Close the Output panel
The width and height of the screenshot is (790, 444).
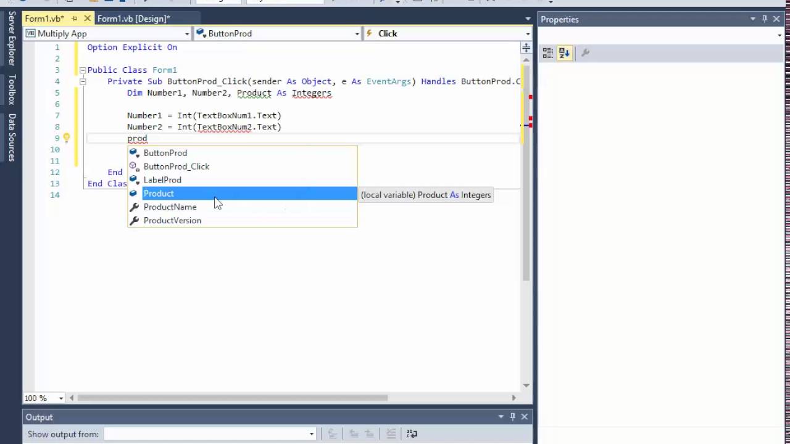coord(524,417)
